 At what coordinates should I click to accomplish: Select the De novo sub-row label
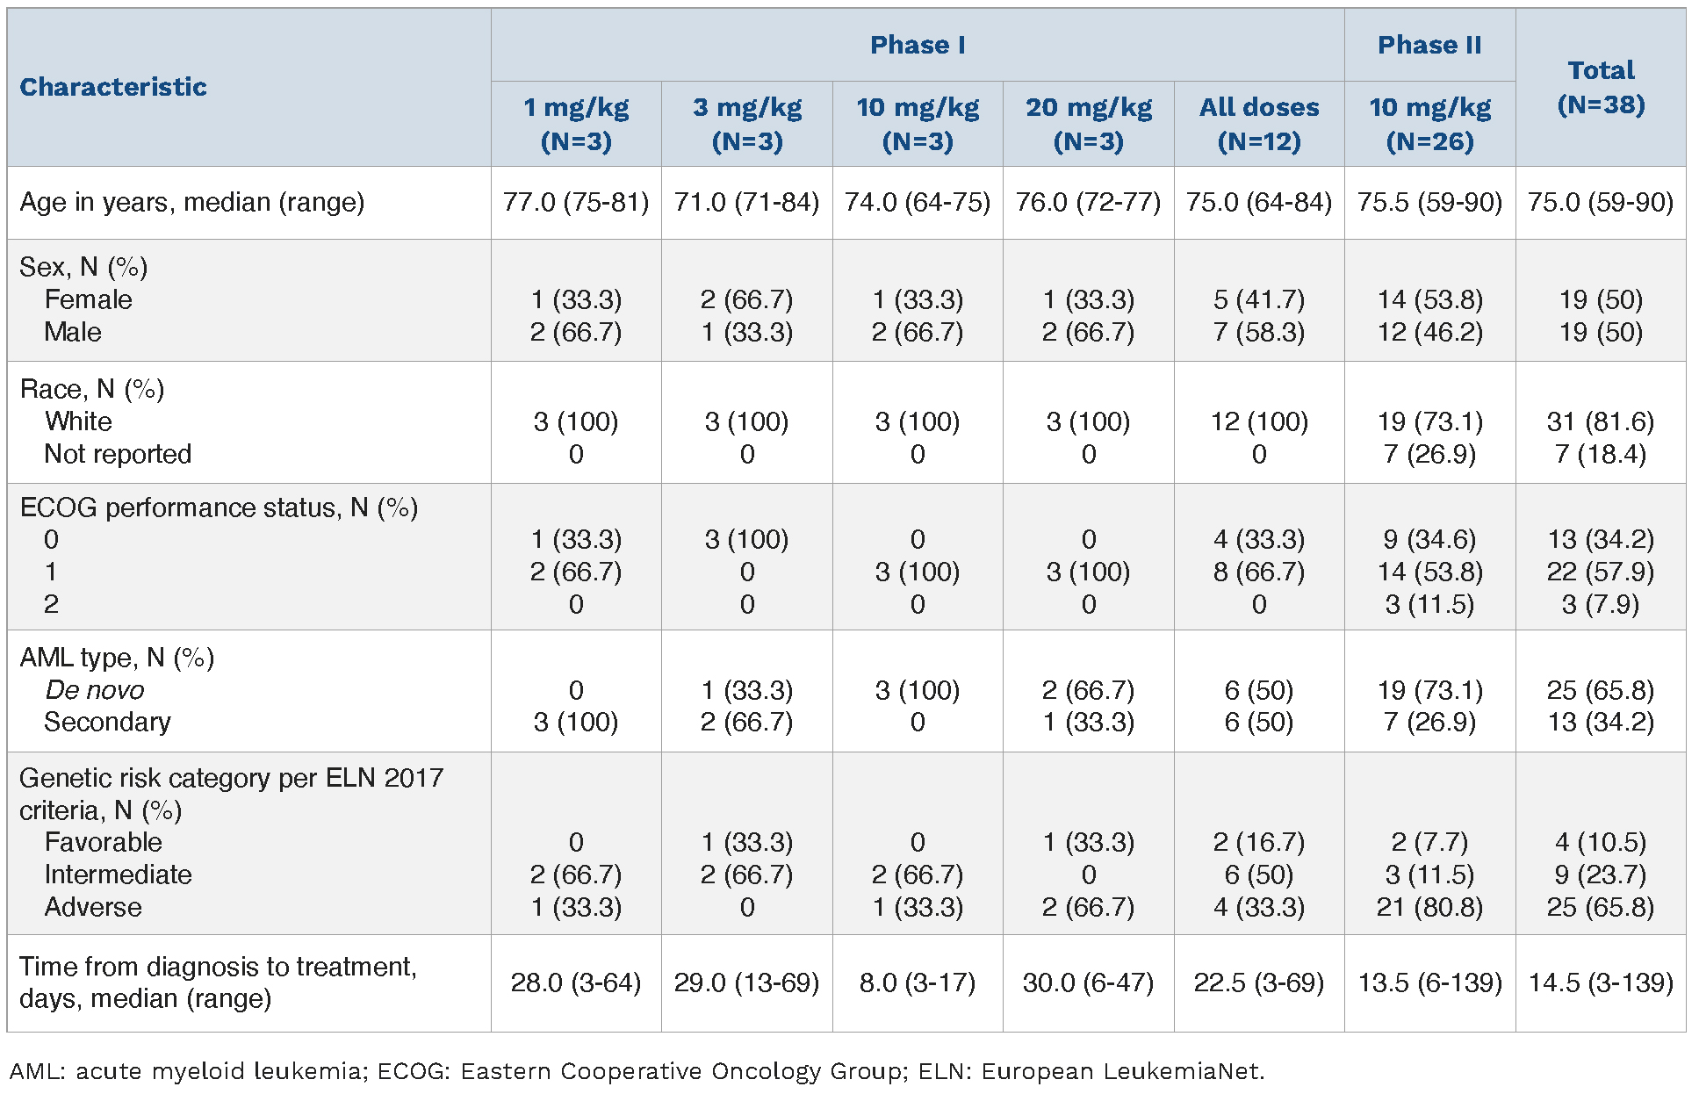(94, 690)
